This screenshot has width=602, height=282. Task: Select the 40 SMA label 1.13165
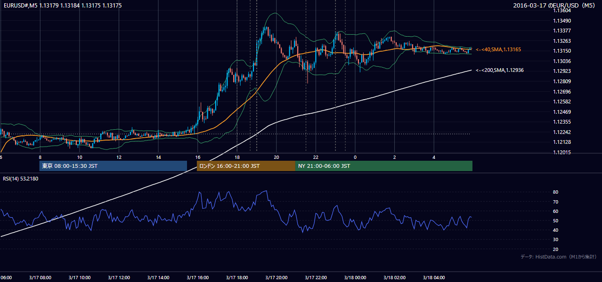pos(498,49)
